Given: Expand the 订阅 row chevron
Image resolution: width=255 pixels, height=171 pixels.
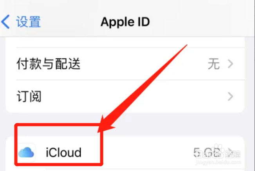Looking at the screenshot, I should pyautogui.click(x=230, y=97).
